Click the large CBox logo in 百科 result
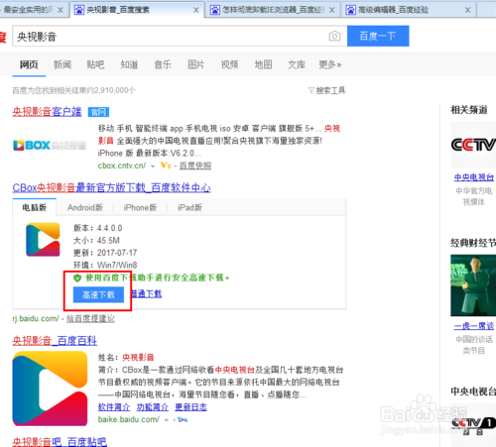The width and height of the screenshot is (496, 447). pyautogui.click(x=50, y=389)
